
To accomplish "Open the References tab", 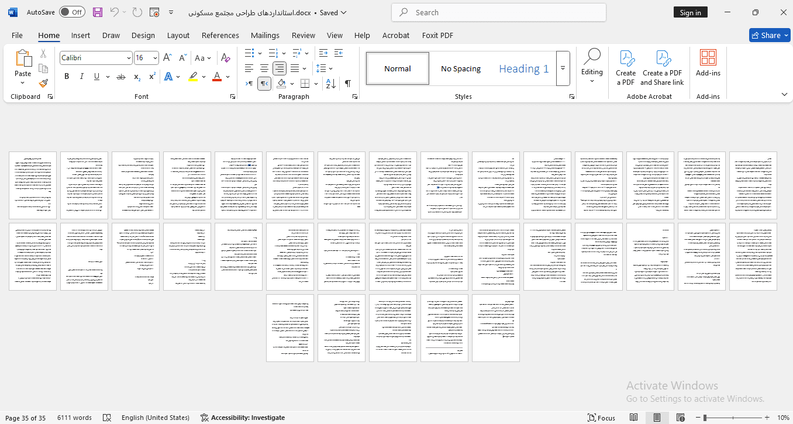I will [x=220, y=35].
